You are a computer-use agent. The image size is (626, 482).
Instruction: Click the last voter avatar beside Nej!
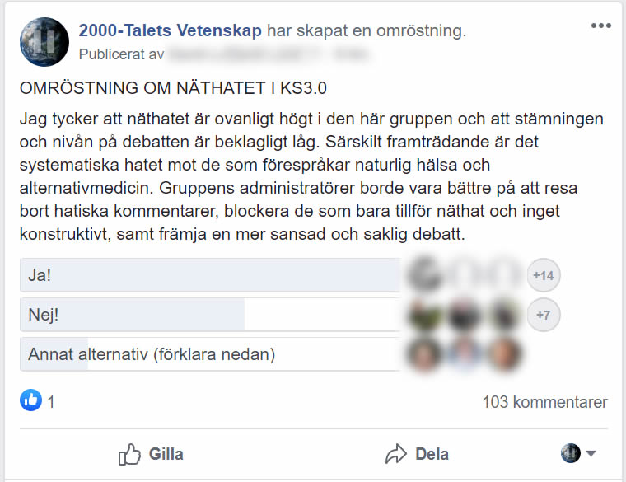[502, 315]
